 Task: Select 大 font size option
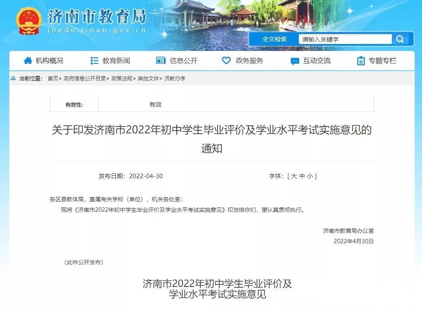coord(294,176)
